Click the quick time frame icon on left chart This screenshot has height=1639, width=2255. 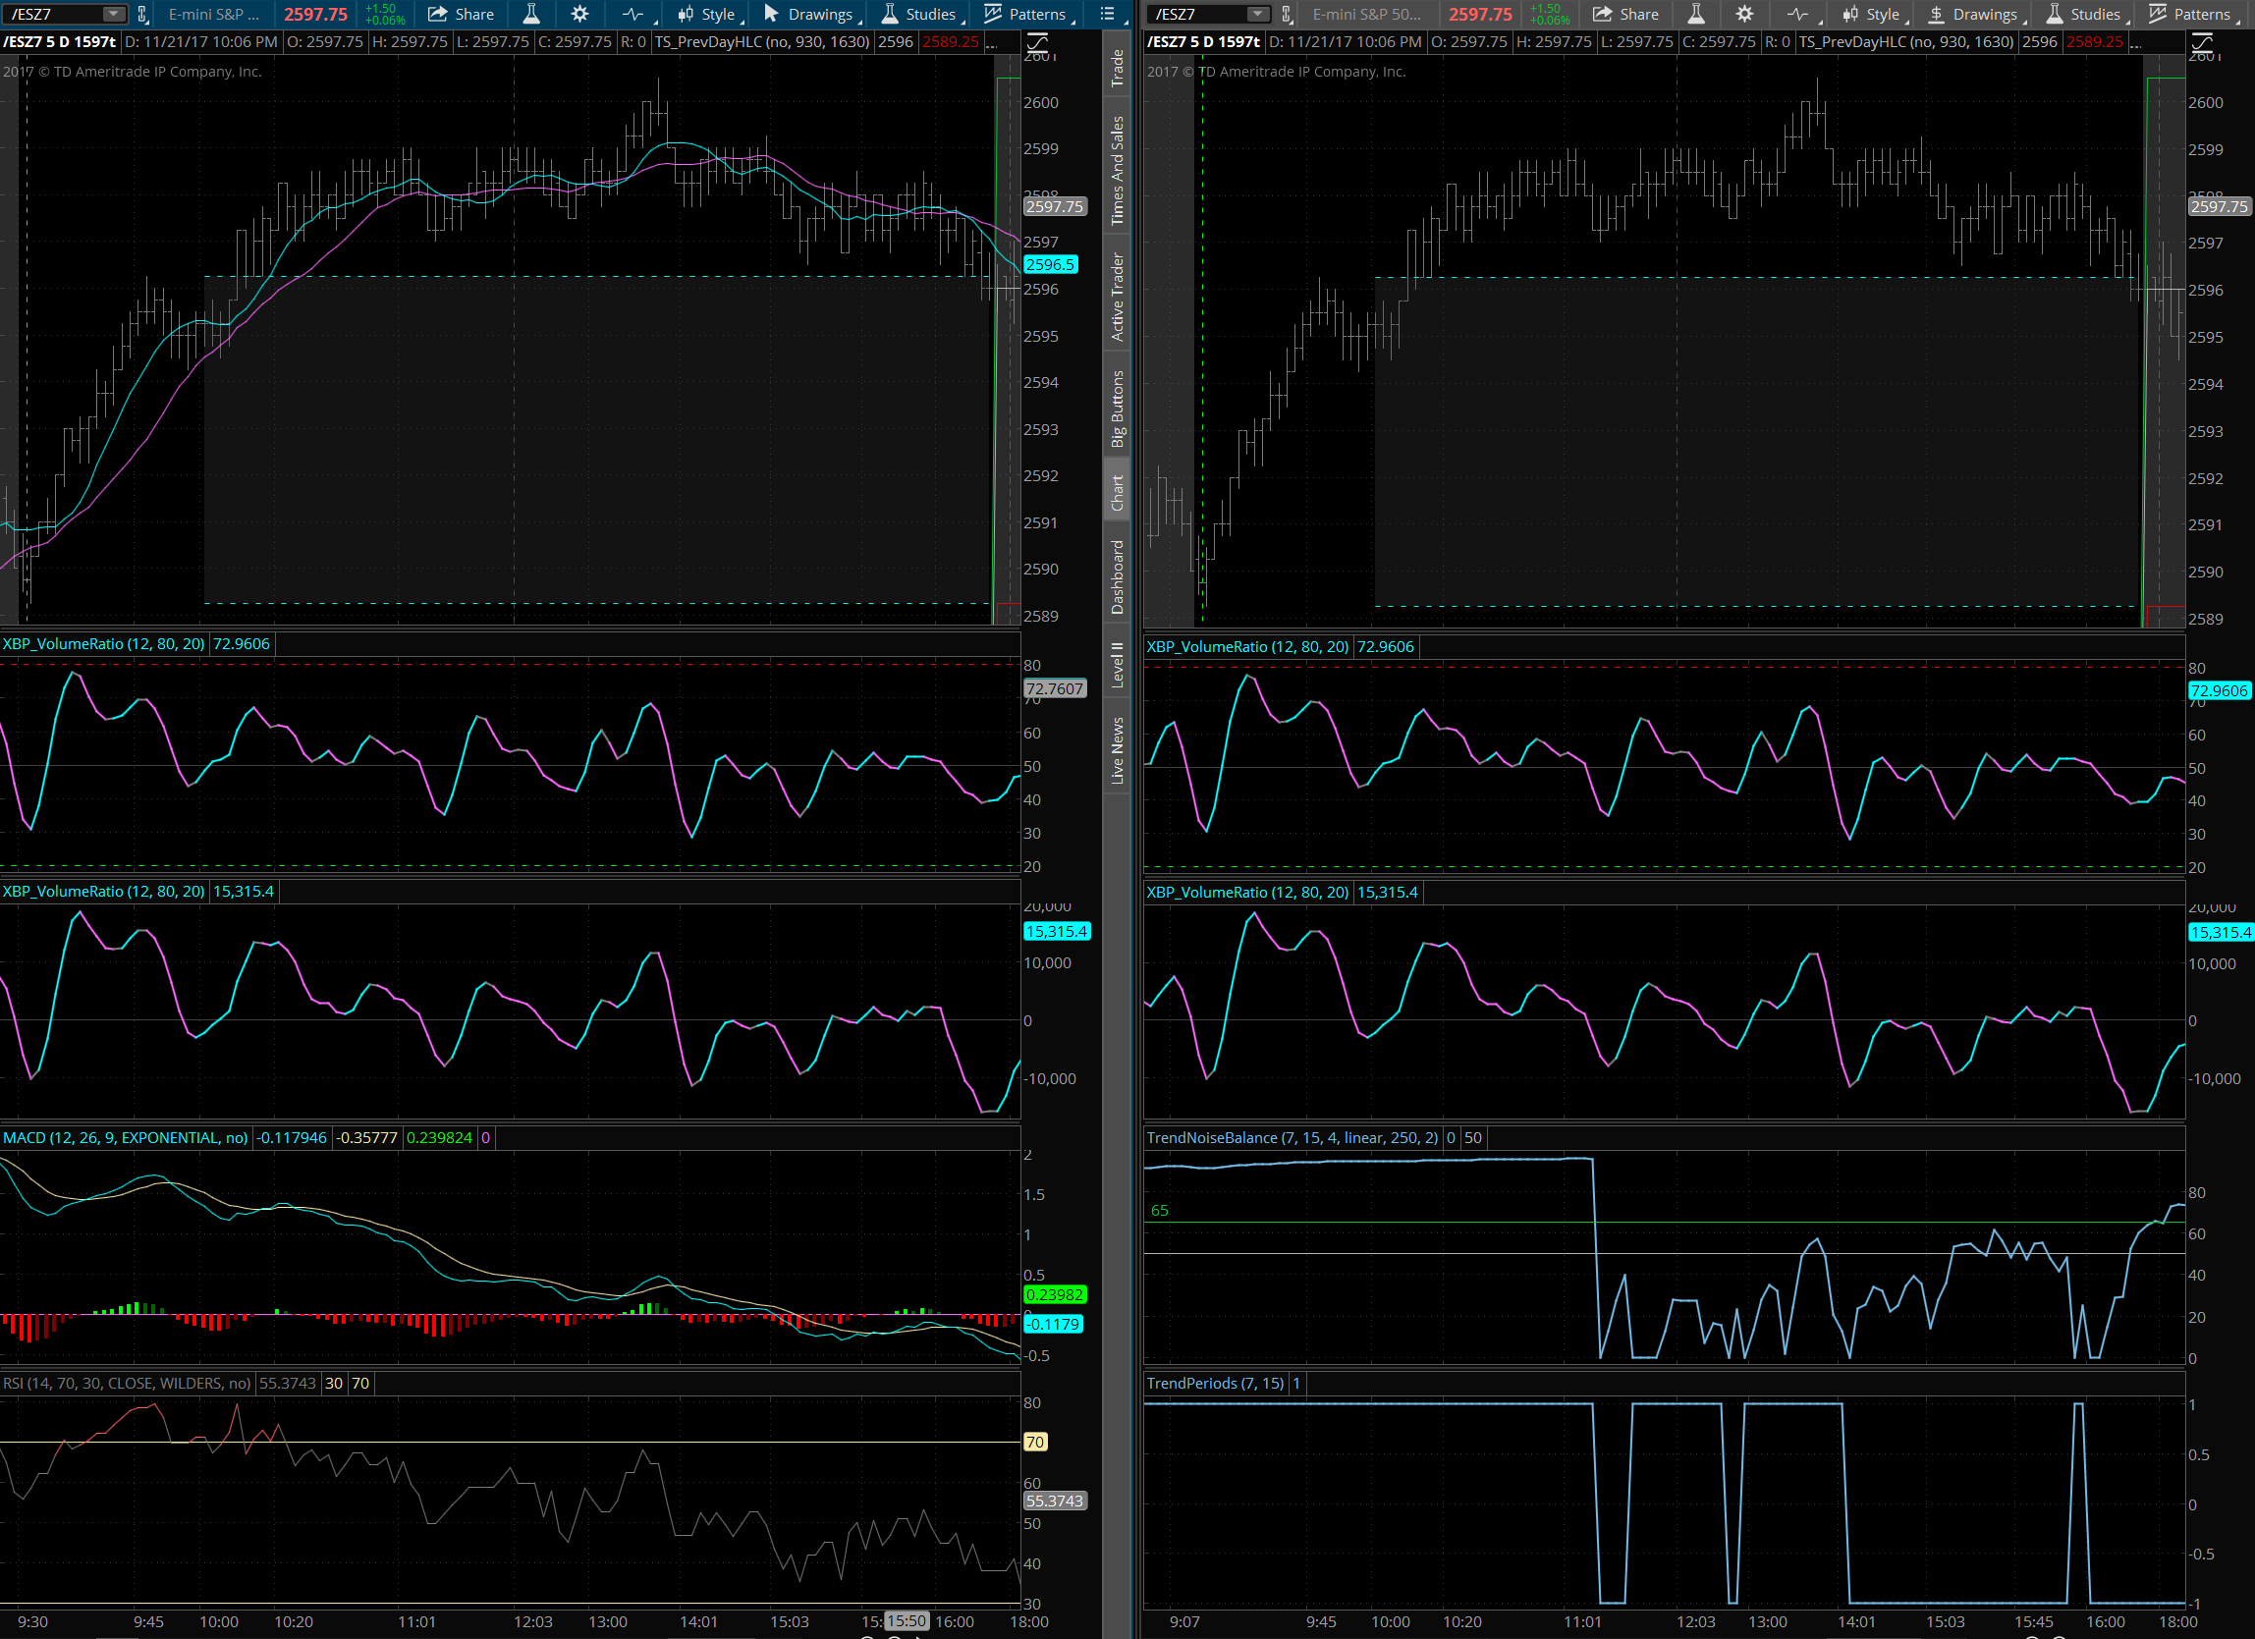(632, 14)
